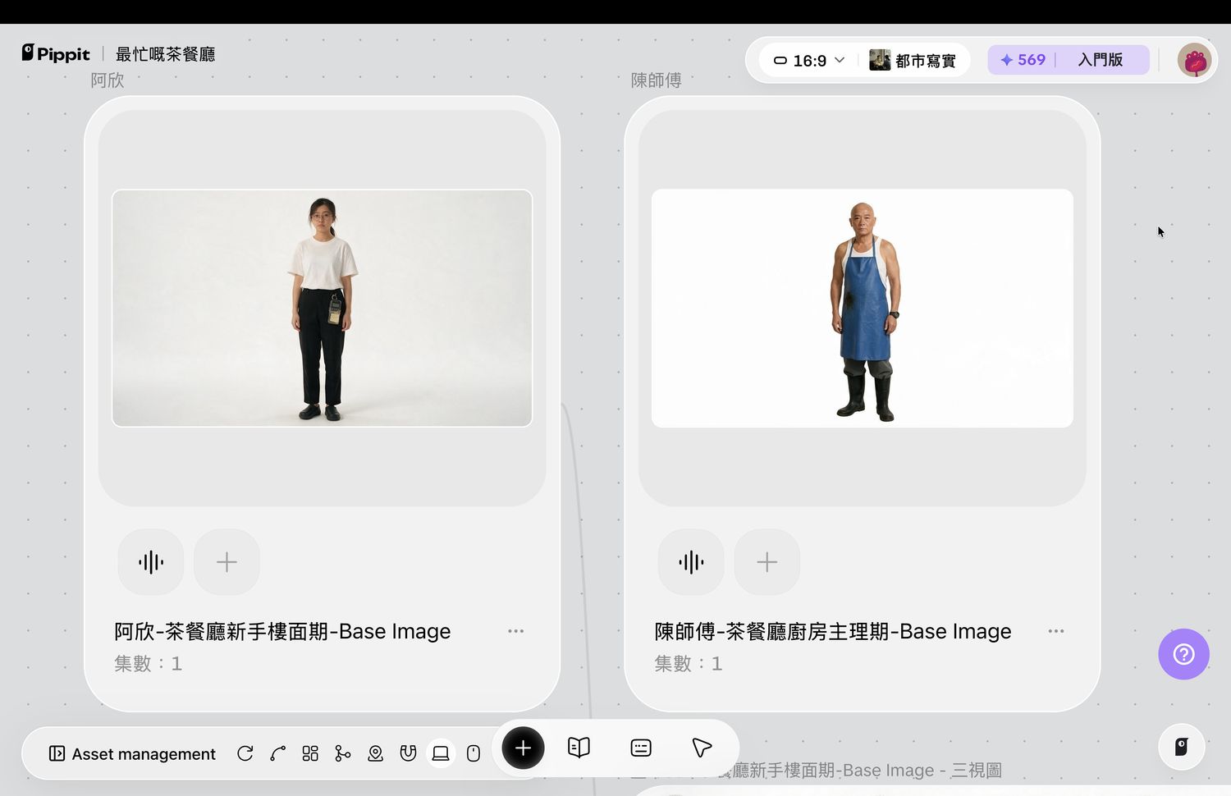Image resolution: width=1231 pixels, height=796 pixels.
Task: Click plus add button on 阿欣 card
Action: pos(227,562)
